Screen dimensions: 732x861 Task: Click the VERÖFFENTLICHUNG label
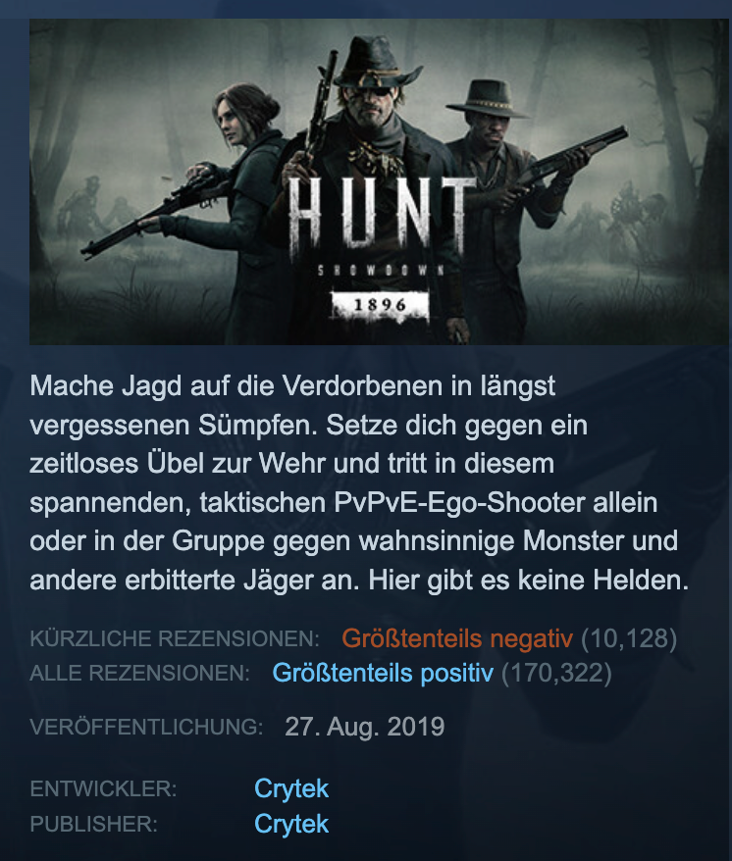click(x=147, y=727)
